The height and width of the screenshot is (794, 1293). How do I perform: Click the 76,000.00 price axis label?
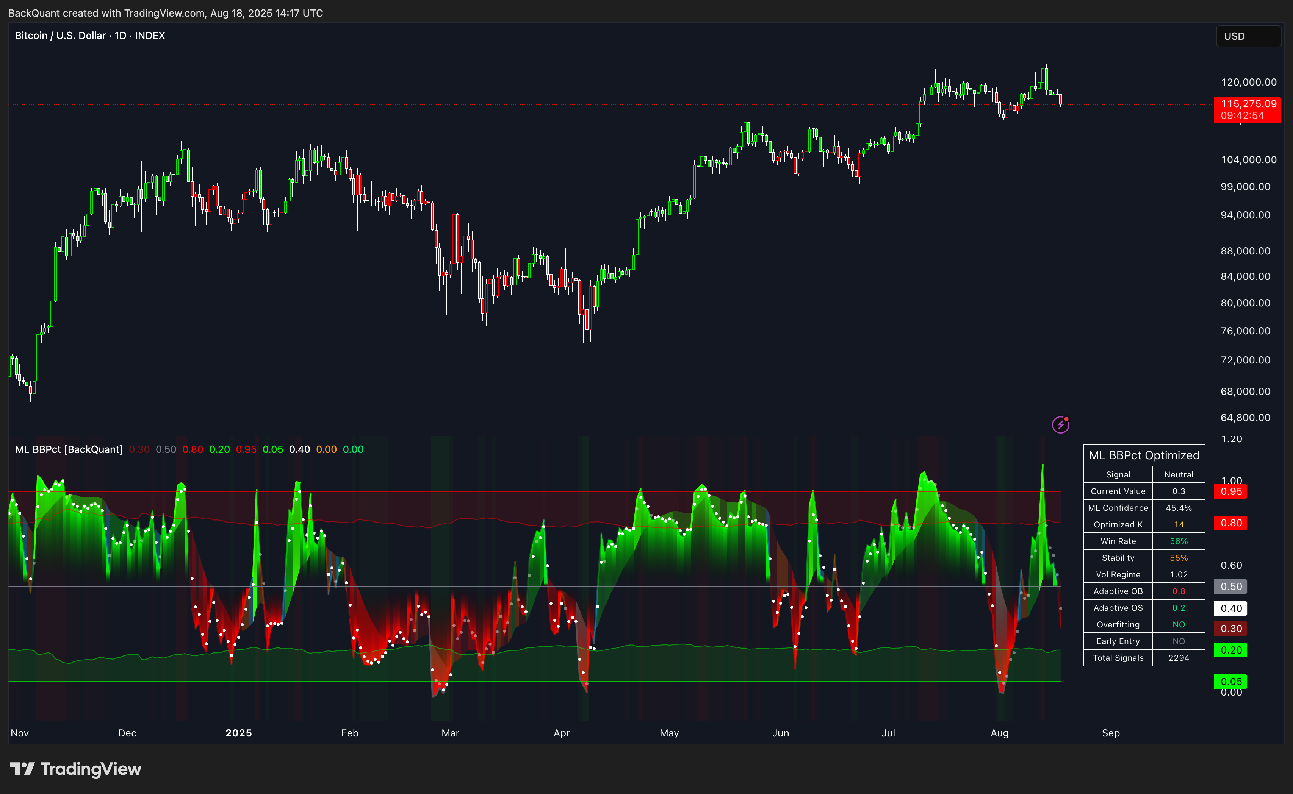[1245, 331]
